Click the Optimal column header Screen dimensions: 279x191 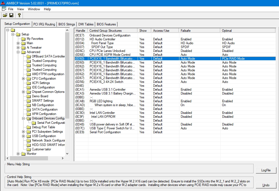(248, 31)
